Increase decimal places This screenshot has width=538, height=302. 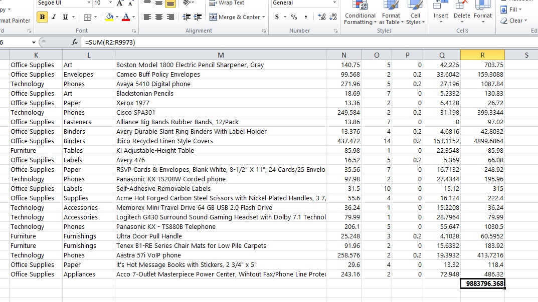pyautogui.click(x=322, y=17)
